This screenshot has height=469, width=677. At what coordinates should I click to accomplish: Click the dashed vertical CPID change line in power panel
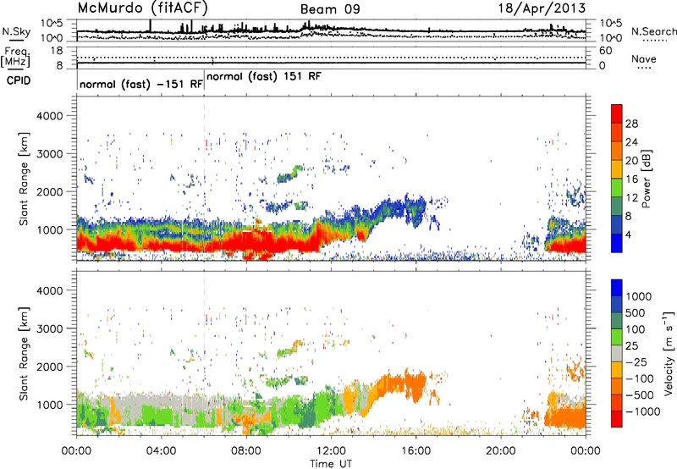tap(204, 178)
